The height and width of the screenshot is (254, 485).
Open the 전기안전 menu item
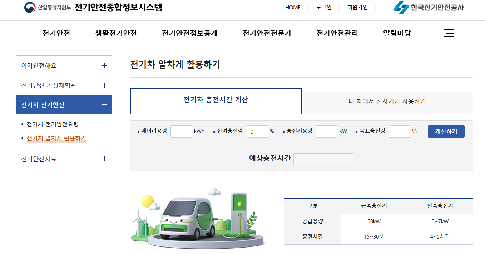click(56, 33)
